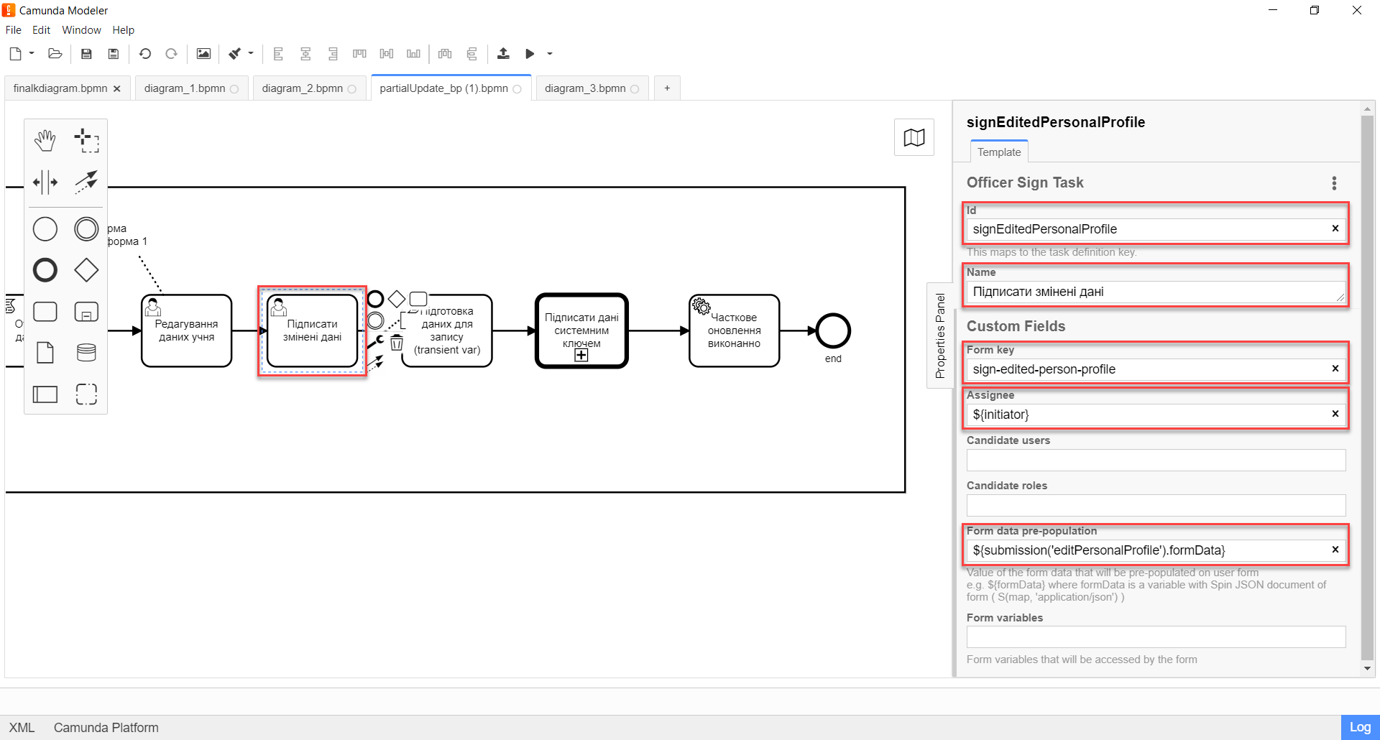The height and width of the screenshot is (740, 1380).
Task: Save the current diagram
Action: click(x=86, y=53)
